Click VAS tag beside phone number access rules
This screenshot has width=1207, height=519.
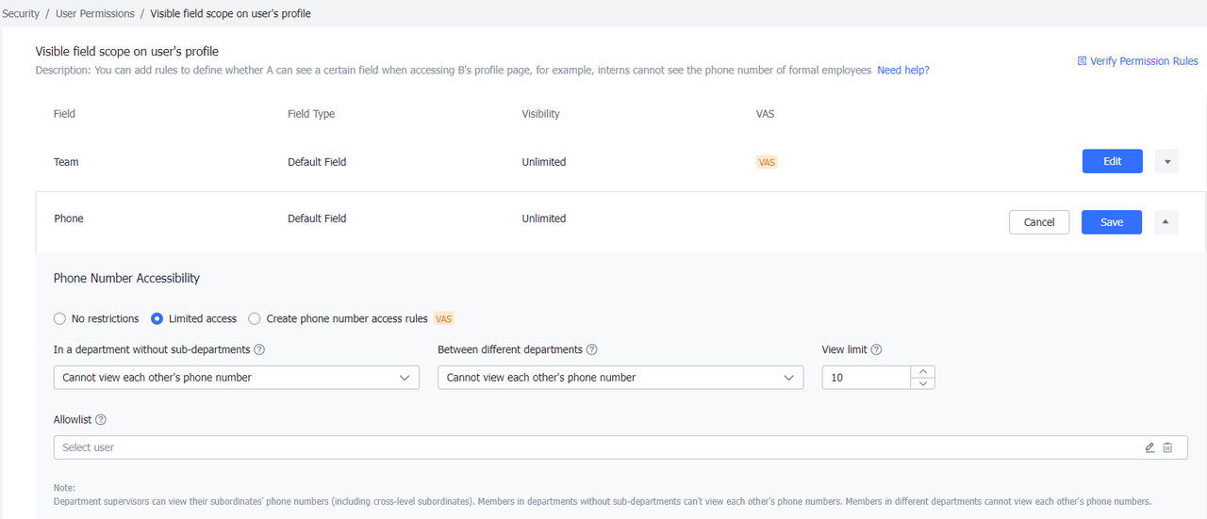click(443, 318)
